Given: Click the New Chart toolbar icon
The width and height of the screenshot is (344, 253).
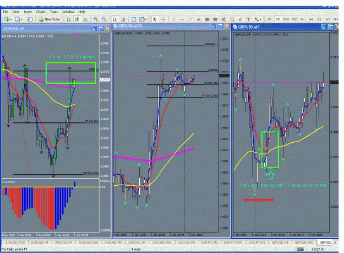Looking at the screenshot, I should coord(7,19).
